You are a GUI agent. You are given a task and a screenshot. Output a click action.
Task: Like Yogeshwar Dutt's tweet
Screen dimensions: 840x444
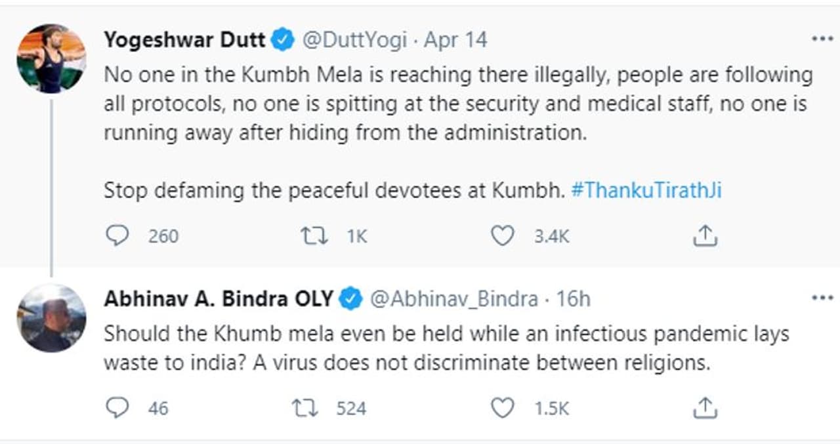pyautogui.click(x=503, y=235)
